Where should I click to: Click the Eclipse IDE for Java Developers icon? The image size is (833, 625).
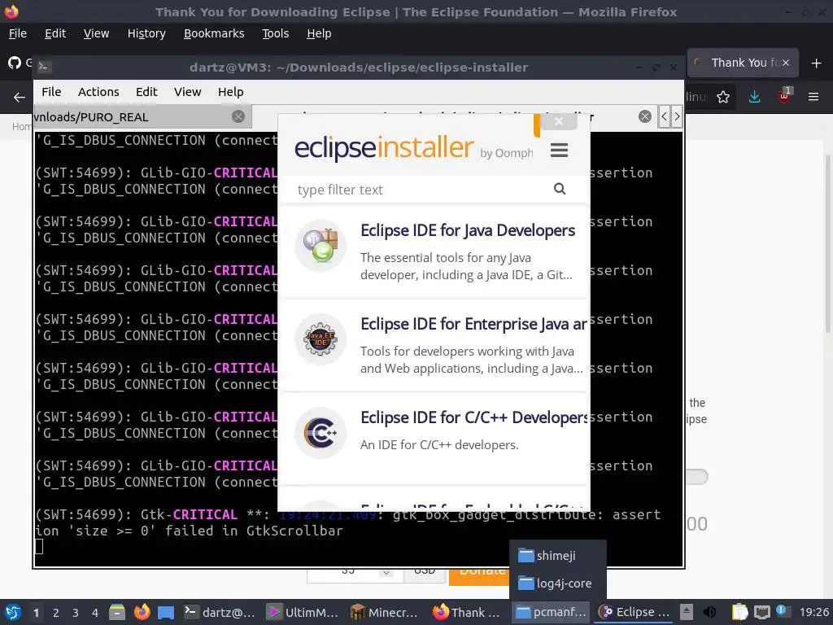[x=321, y=246]
